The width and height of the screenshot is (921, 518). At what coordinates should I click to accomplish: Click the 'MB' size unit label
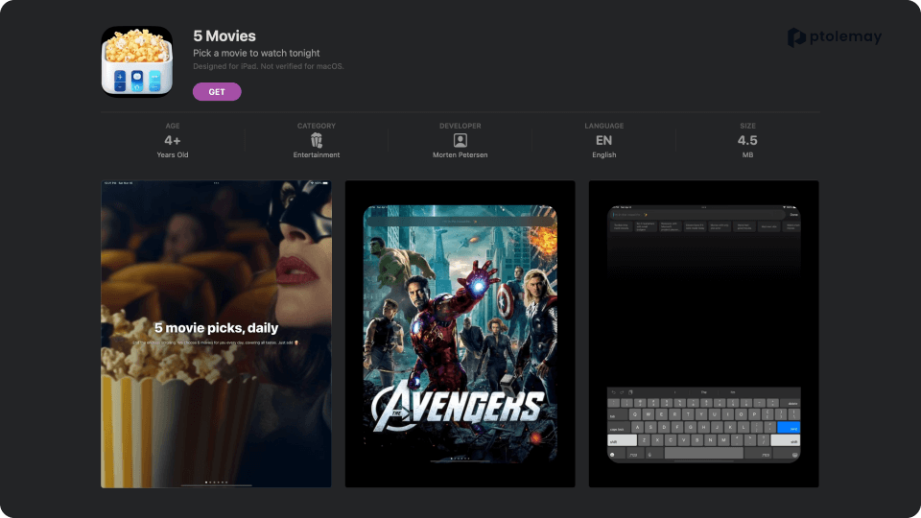(x=747, y=155)
